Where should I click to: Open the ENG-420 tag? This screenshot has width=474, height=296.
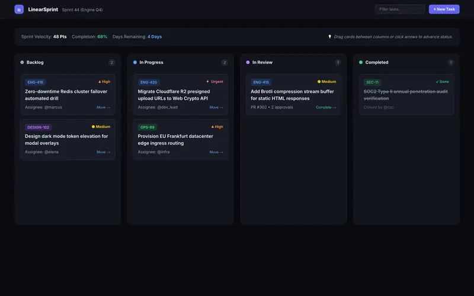point(149,82)
